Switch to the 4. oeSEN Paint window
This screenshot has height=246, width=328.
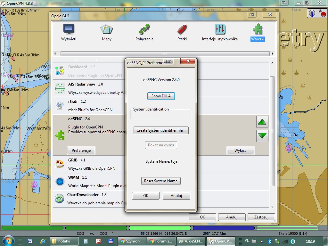191,241
